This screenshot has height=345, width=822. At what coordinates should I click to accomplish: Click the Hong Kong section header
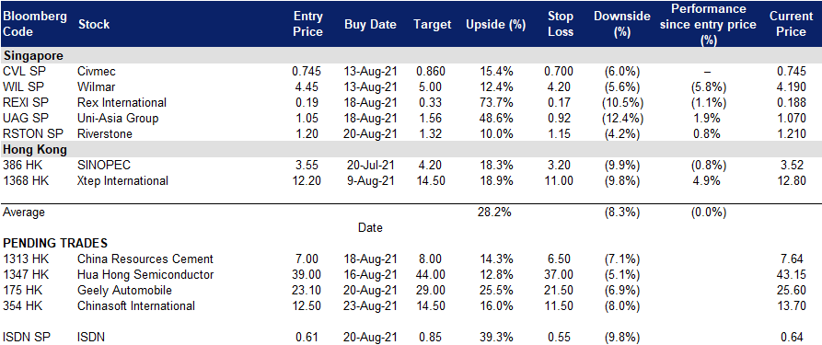click(35, 149)
